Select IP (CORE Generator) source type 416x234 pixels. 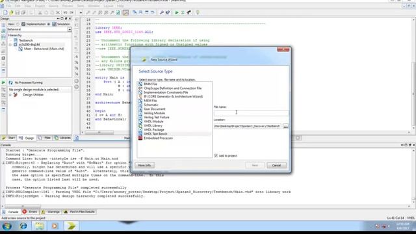(173, 97)
